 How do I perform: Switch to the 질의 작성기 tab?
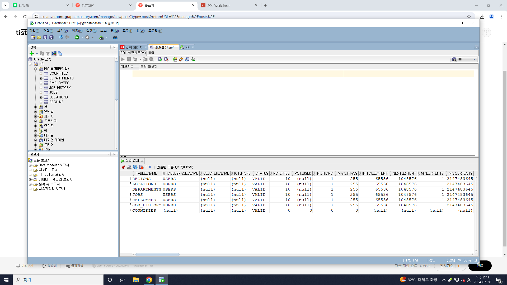[x=149, y=67]
